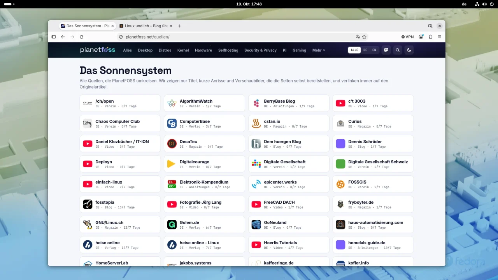Click the FOSSGIS orange logo icon
This screenshot has width=498, height=280.
(x=340, y=184)
